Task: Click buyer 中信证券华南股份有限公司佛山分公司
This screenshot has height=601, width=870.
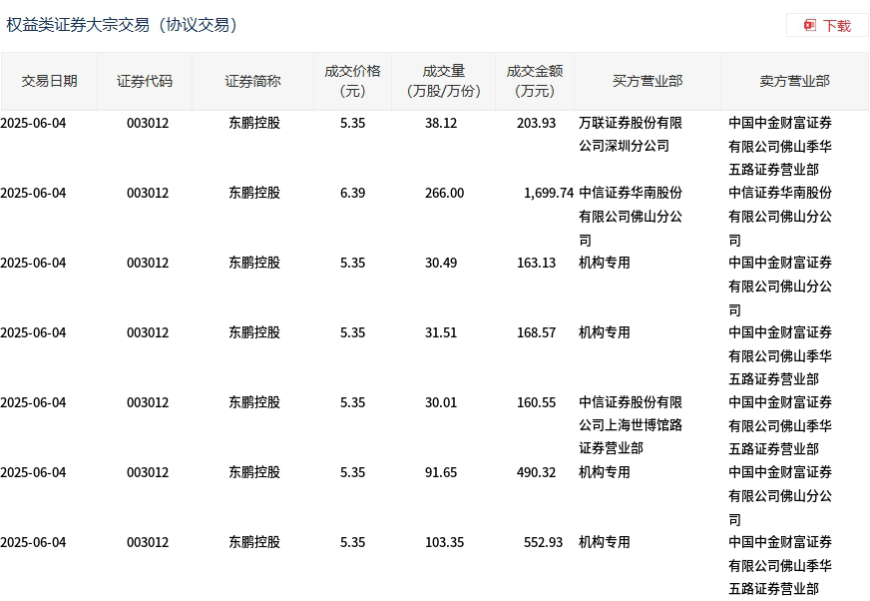Action: [631, 216]
